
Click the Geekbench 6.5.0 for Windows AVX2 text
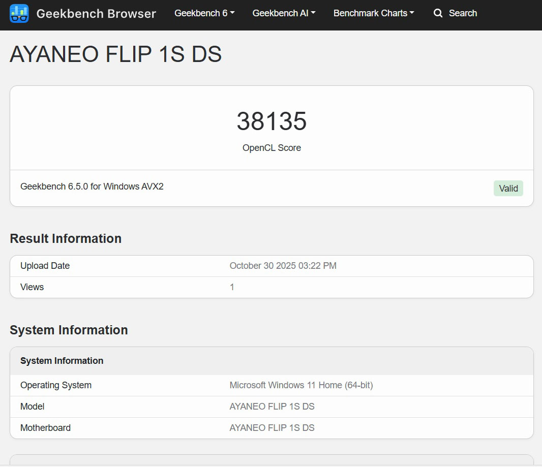click(x=92, y=186)
